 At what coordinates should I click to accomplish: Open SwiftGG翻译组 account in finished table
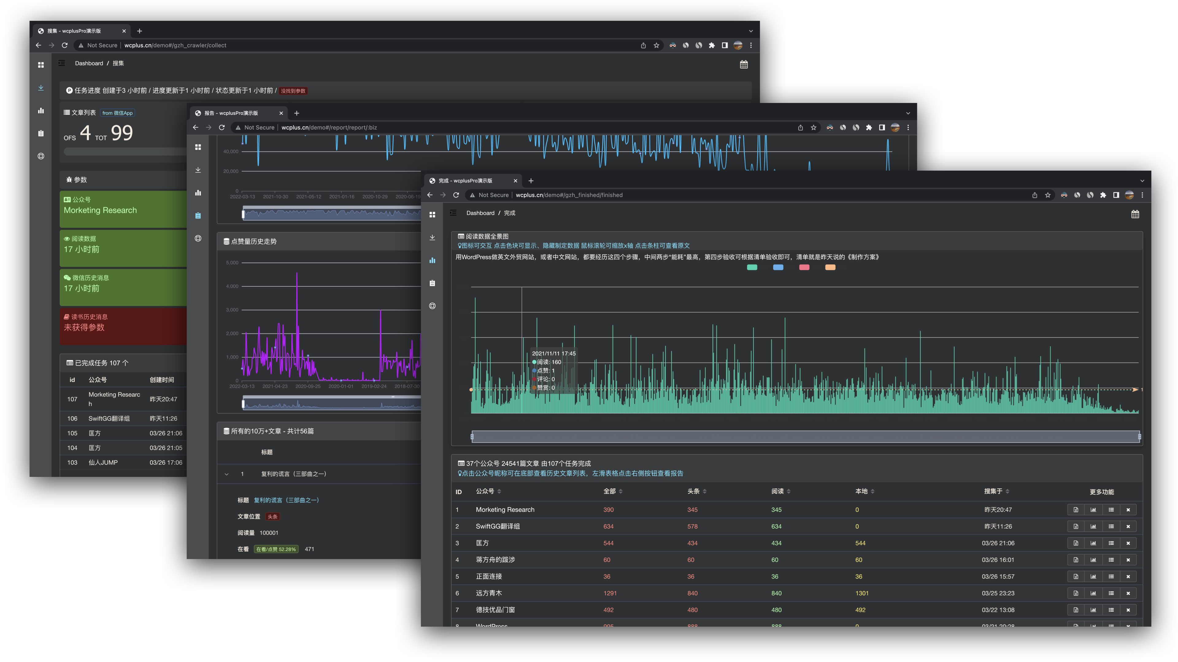(498, 526)
